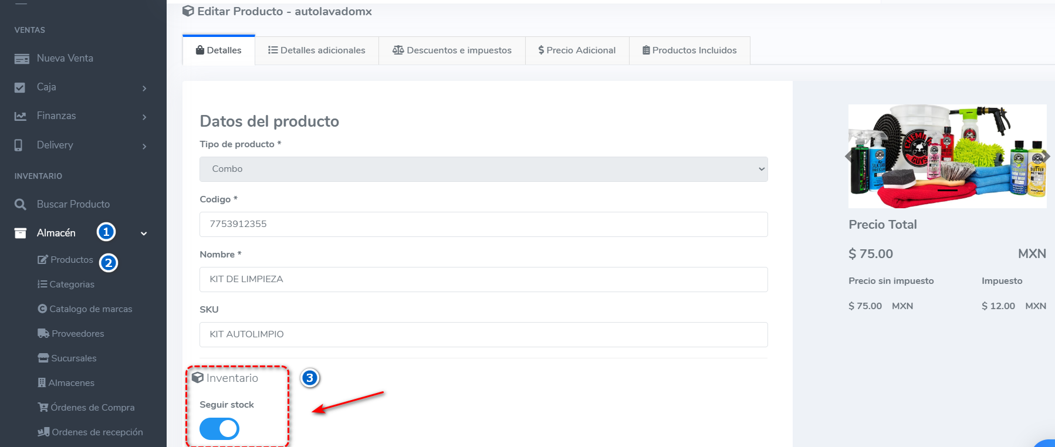Disable the Seguir stock toggle
The height and width of the screenshot is (447, 1055).
(219, 429)
